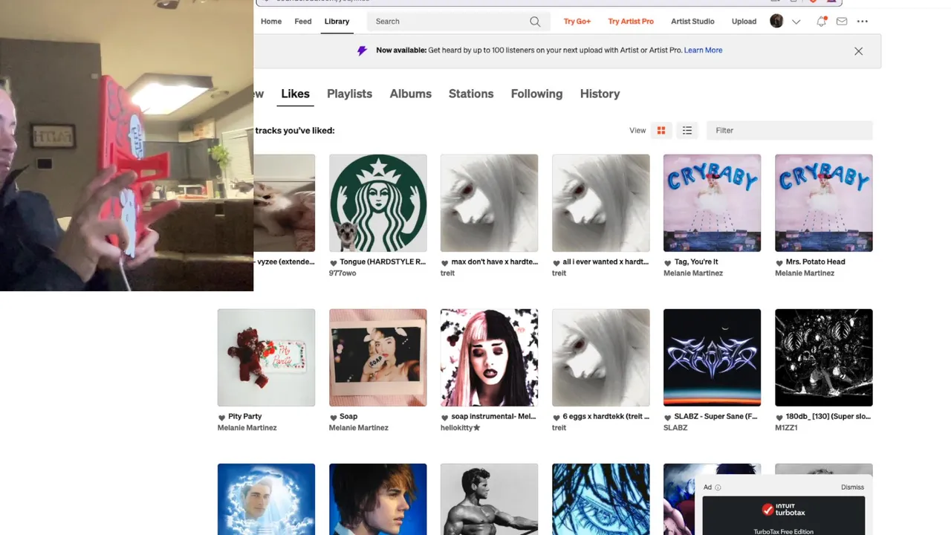Open the Library nav item

click(337, 22)
